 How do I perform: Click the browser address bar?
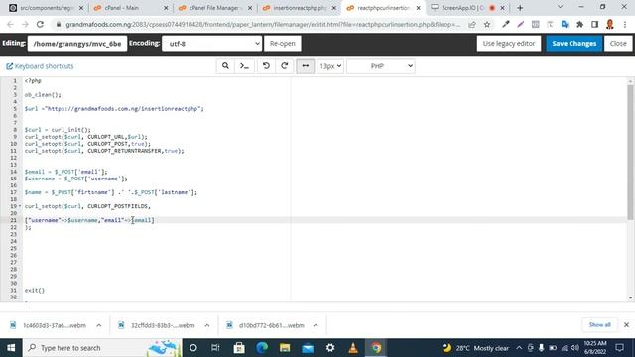(x=262, y=24)
